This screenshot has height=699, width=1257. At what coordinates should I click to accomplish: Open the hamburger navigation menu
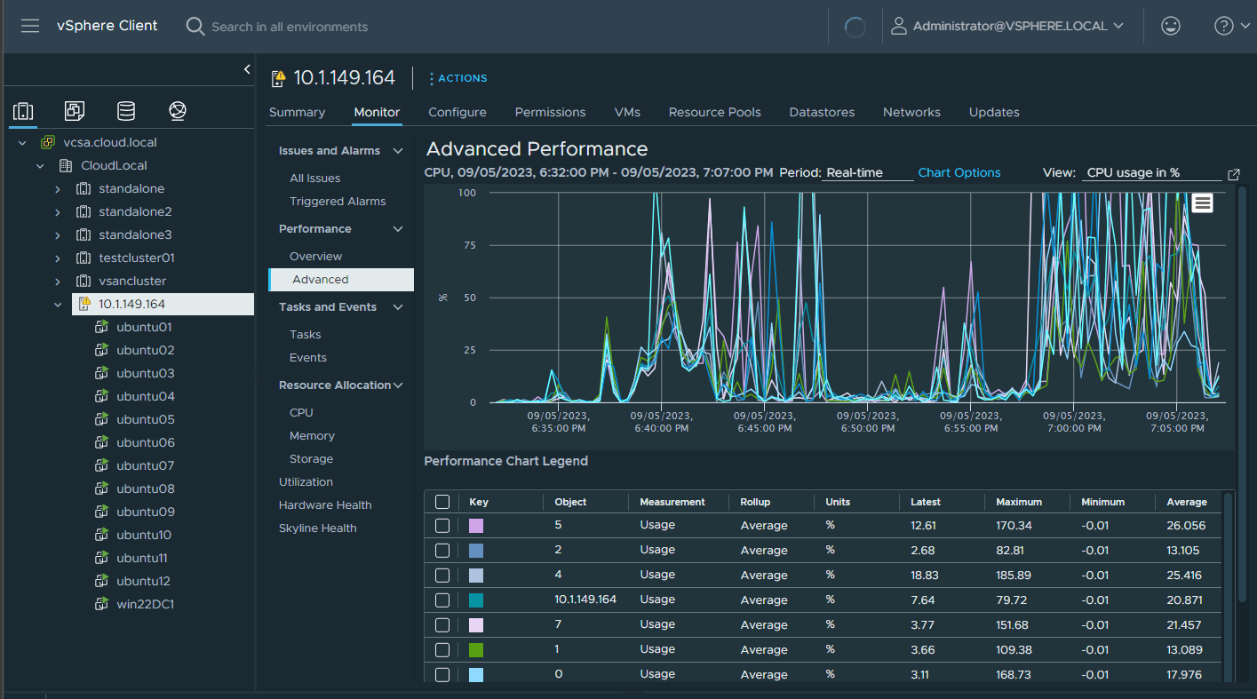click(30, 26)
